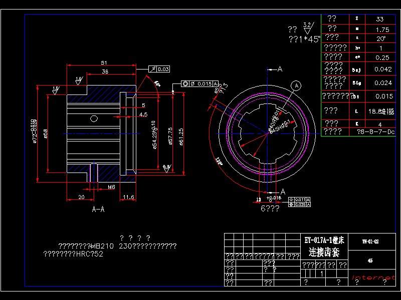Select the M6 thread label
The image size is (401, 300).
coord(111,187)
